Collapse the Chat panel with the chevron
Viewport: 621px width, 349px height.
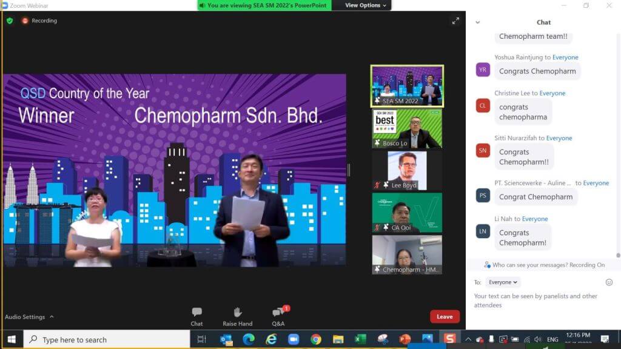click(x=478, y=22)
